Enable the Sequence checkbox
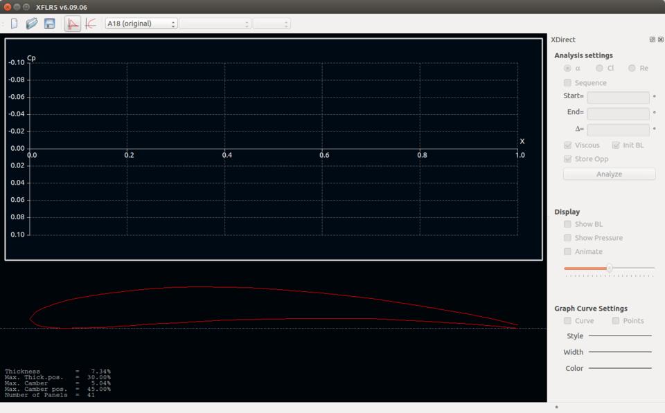The image size is (665, 413). click(x=568, y=83)
